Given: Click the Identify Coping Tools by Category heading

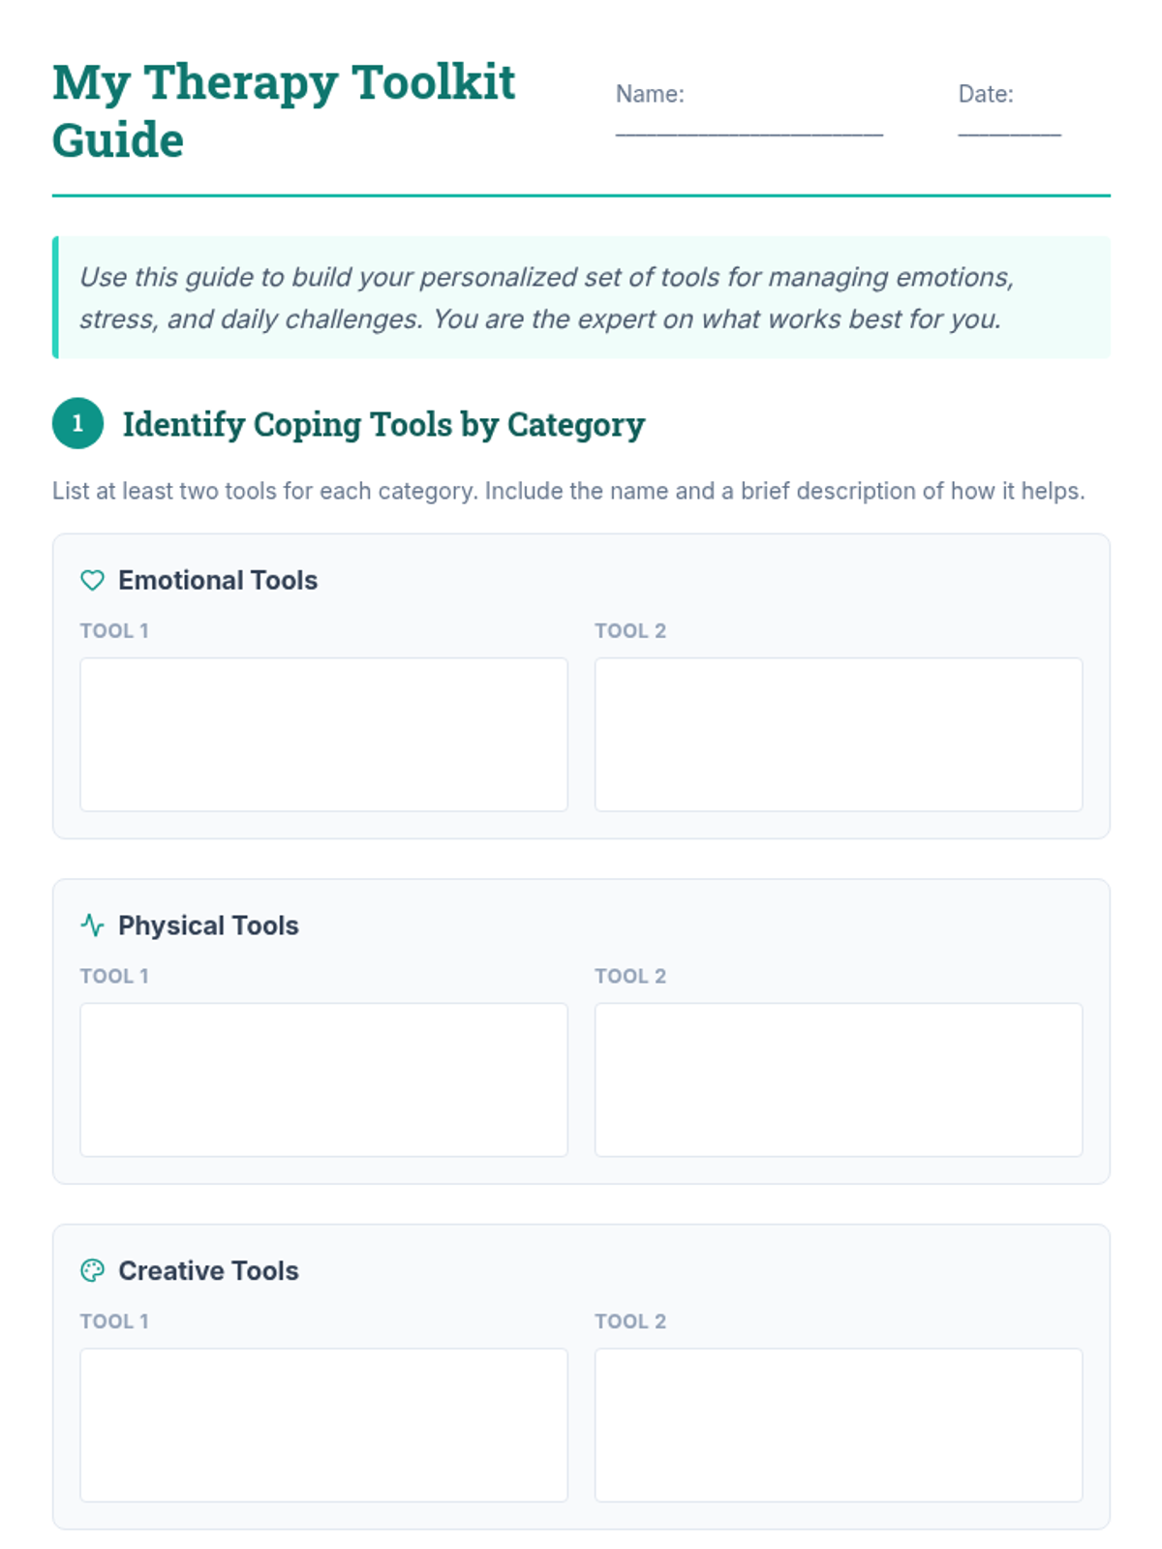Looking at the screenshot, I should (383, 424).
